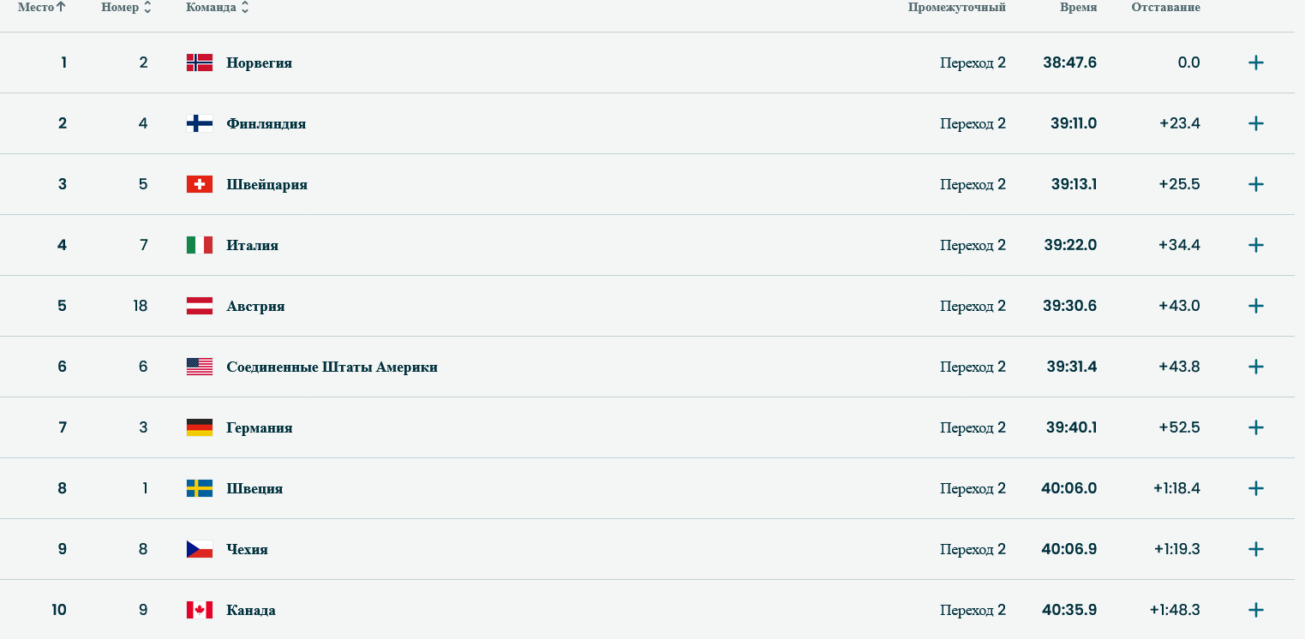The image size is (1305, 639).
Task: Click the Switzerland flag icon
Action: tap(199, 184)
